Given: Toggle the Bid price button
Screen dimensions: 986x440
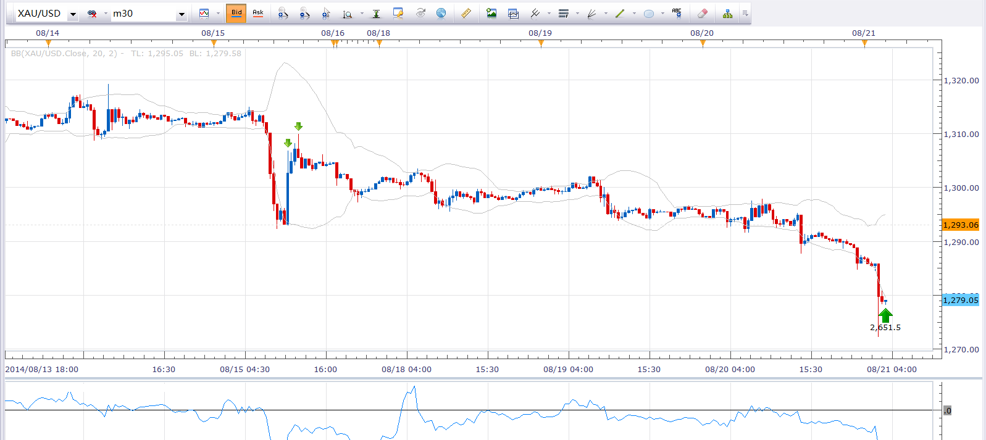Looking at the screenshot, I should (x=236, y=13).
